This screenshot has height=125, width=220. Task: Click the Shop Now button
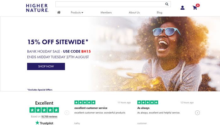46,67
